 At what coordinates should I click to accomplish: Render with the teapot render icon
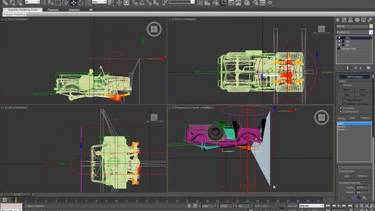[270, 3]
